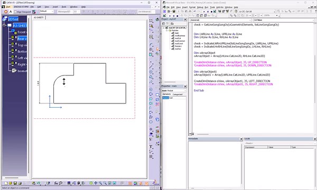Click the text anchor A icon in CATIA top toolbar

tap(11, 12)
